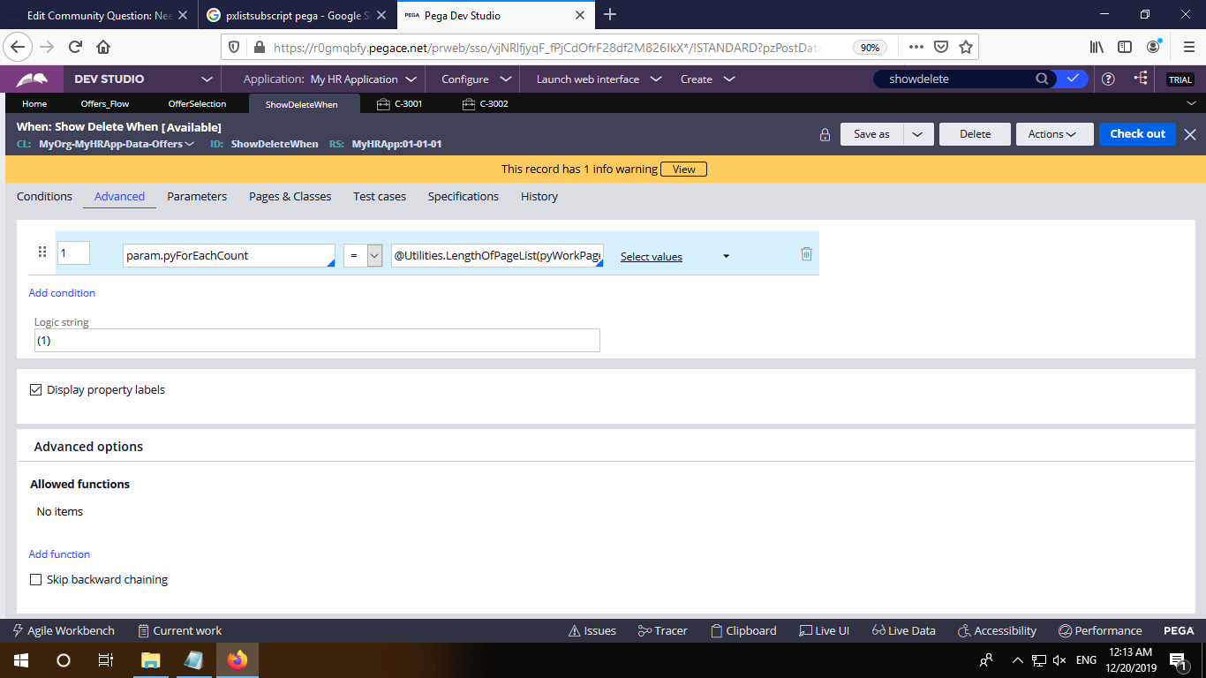This screenshot has width=1206, height=678.
Task: Click the @Utilities.LengthOfPageList value field
Action: [497, 255]
